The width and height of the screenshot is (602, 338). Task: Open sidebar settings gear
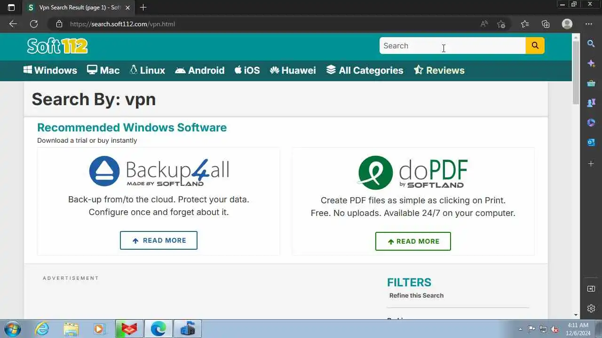click(x=591, y=308)
